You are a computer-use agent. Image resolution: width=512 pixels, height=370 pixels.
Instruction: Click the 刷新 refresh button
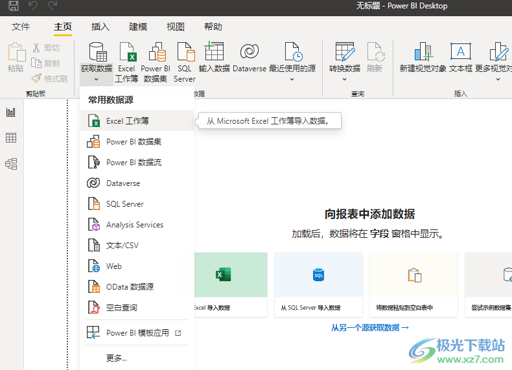(375, 57)
